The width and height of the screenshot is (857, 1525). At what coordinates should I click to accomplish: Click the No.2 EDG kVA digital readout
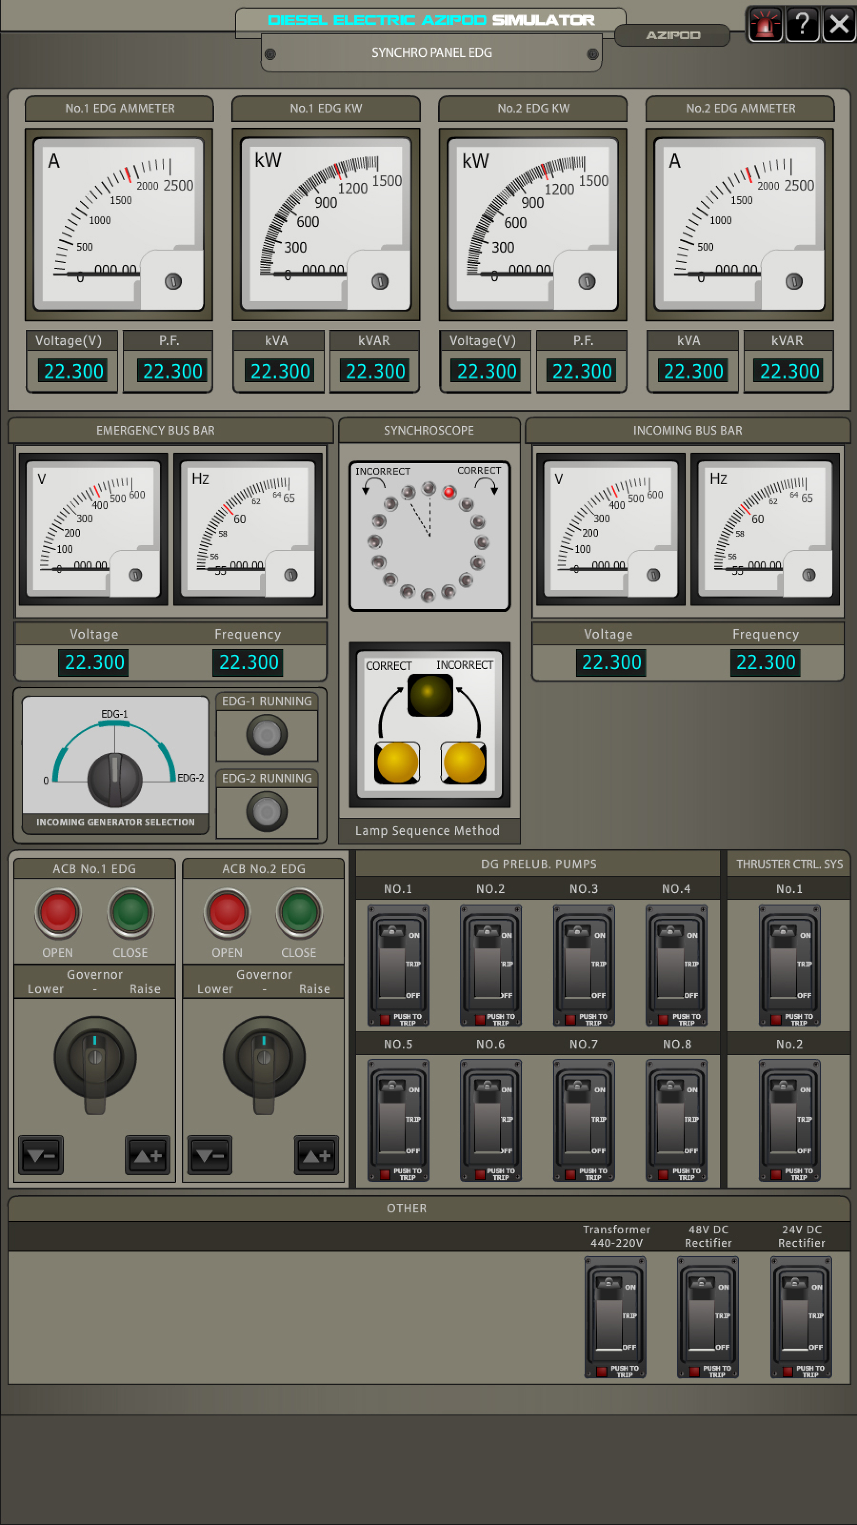click(693, 371)
